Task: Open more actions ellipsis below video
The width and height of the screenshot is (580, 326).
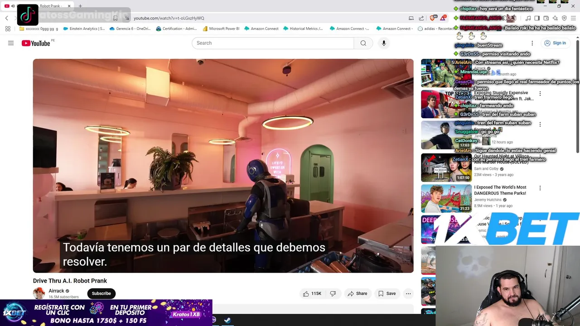Action: [x=408, y=293]
